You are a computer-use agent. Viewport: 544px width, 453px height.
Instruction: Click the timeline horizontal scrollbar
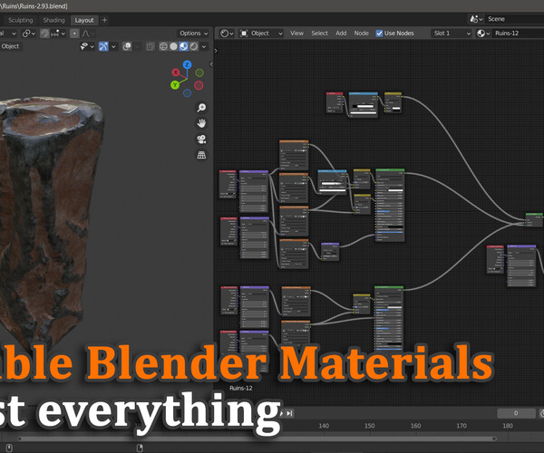pos(257,439)
